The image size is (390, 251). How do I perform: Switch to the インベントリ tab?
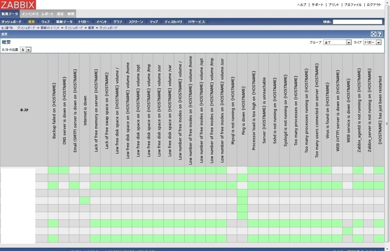pyautogui.click(x=30, y=14)
